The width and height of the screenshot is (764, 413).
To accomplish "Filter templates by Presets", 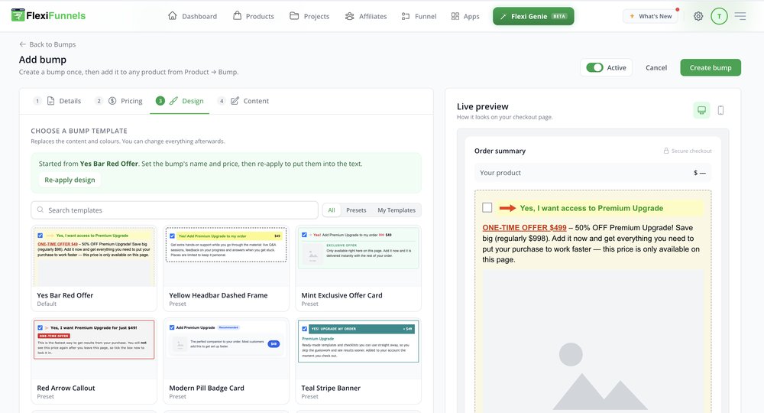I will click(x=356, y=210).
